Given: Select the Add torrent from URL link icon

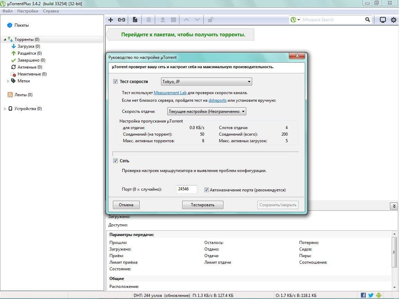Looking at the screenshot, I should pos(122,20).
